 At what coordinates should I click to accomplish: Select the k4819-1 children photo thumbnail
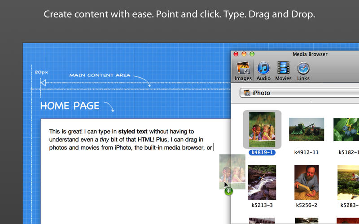click(x=262, y=129)
